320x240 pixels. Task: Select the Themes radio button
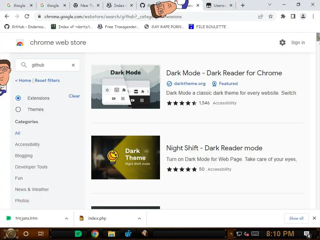pyautogui.click(x=18, y=109)
